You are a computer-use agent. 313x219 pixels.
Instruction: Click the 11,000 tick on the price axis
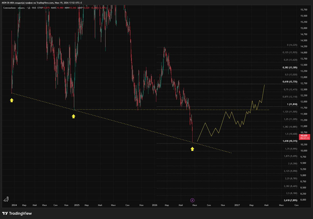[x=304, y=126]
